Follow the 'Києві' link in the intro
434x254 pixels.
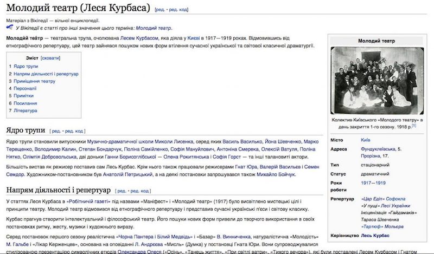click(x=194, y=38)
